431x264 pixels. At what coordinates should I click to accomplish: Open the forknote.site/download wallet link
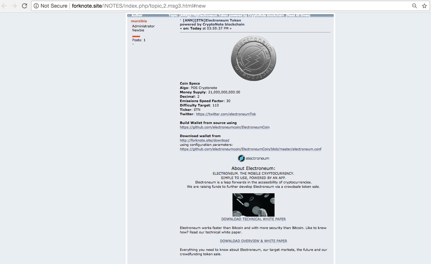204,140
